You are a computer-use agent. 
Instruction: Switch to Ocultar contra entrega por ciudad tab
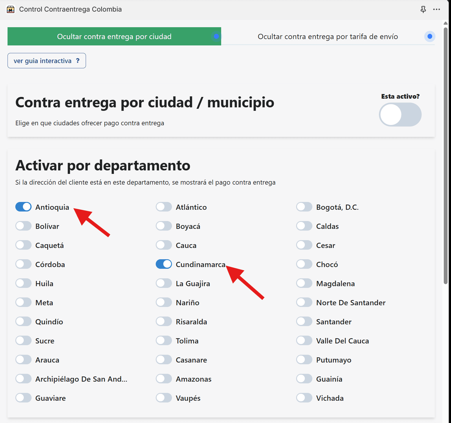[114, 36]
